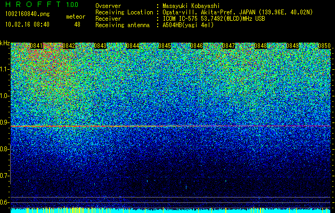Click the 0843 time marker

click(100, 46)
